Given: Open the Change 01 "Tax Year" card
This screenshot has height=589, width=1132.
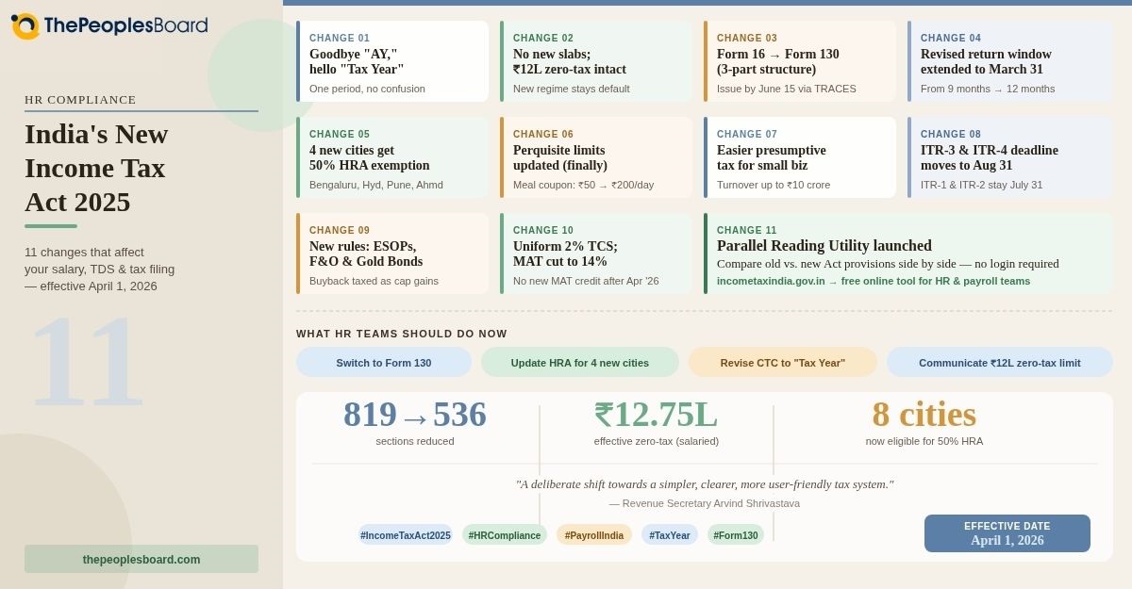Looking at the screenshot, I should pos(393,61).
